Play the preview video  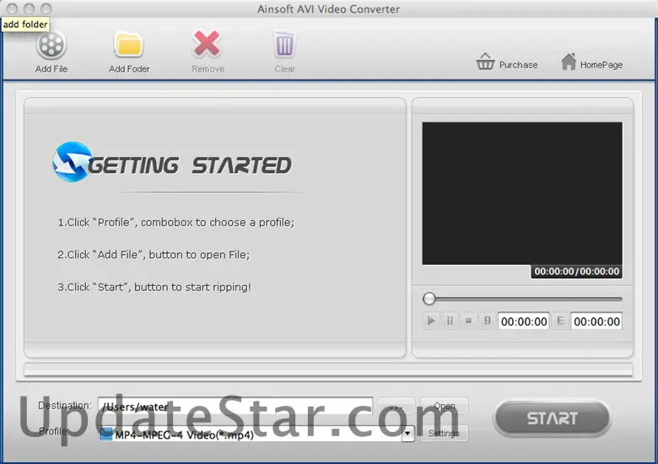(431, 321)
